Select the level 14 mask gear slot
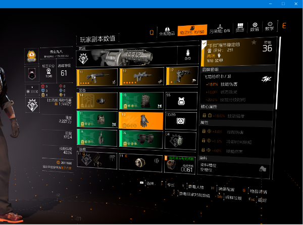This screenshot has height=225, width=303. (x=97, y=101)
